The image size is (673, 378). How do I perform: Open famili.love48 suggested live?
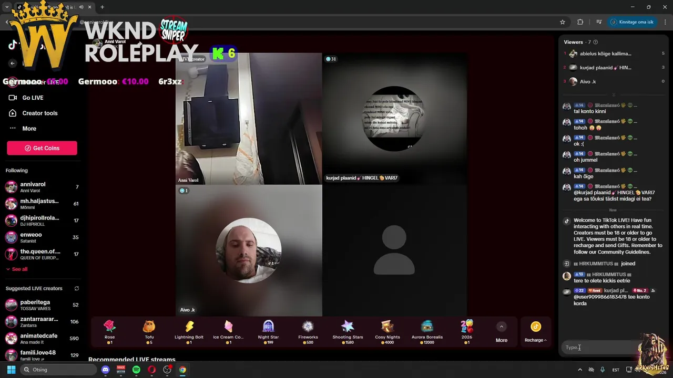point(42,355)
